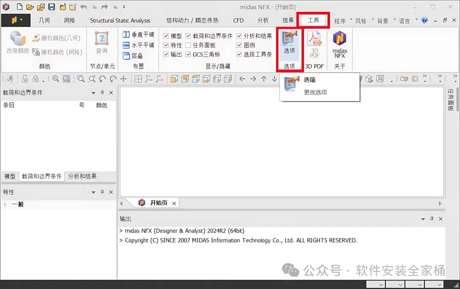Click the tab strip right arrow

click(x=440, y=203)
